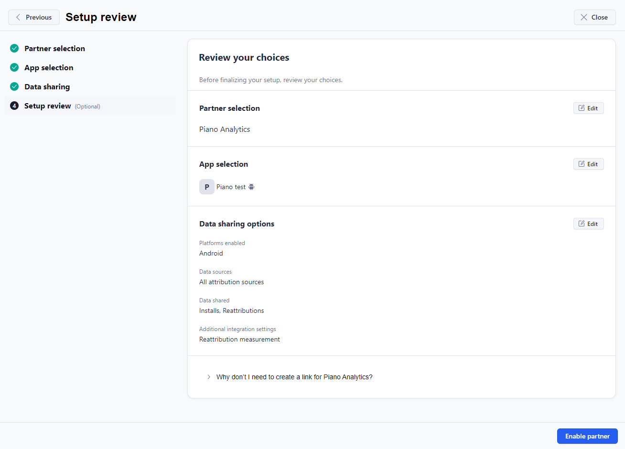Viewport: 625px width, 449px height.
Task: Click the step 4 number badge
Action: (14, 106)
